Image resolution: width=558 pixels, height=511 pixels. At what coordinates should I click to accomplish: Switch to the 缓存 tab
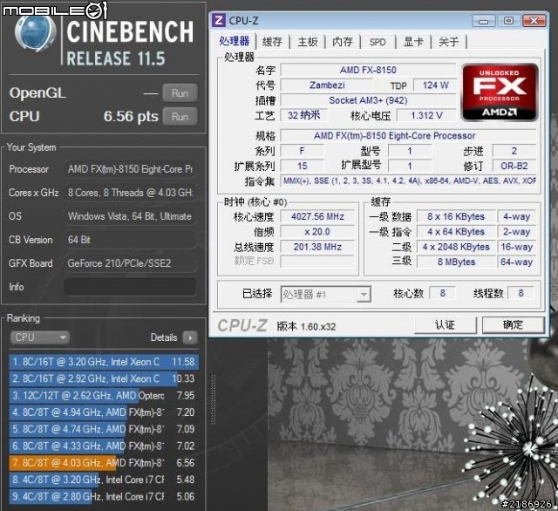click(272, 42)
